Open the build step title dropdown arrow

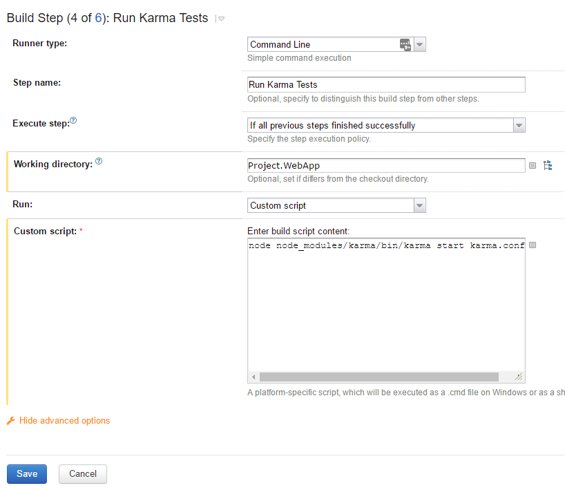221,19
